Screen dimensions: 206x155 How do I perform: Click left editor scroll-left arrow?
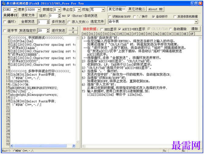pyautogui.click(x=12, y=146)
